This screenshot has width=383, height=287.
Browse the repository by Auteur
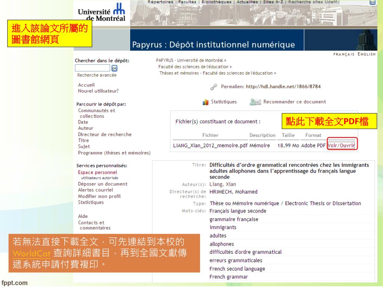tap(86, 128)
